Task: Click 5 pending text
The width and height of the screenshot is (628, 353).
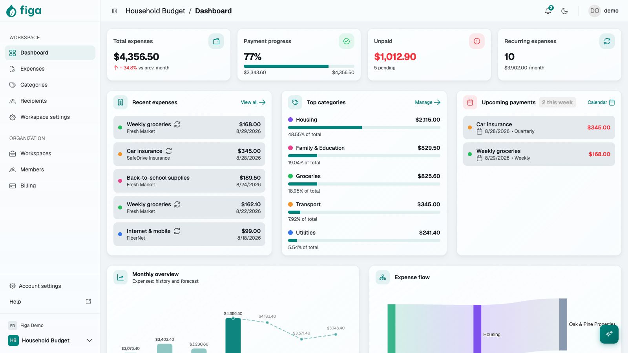Action: 385,68
